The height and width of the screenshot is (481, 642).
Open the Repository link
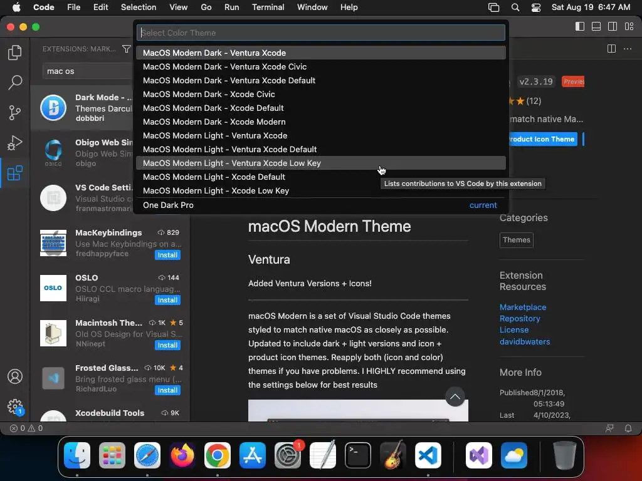pos(520,319)
